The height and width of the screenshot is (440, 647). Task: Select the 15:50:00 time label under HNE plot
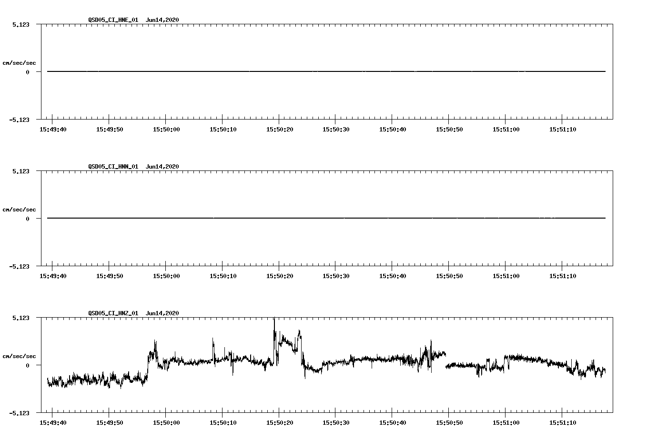[x=166, y=129]
